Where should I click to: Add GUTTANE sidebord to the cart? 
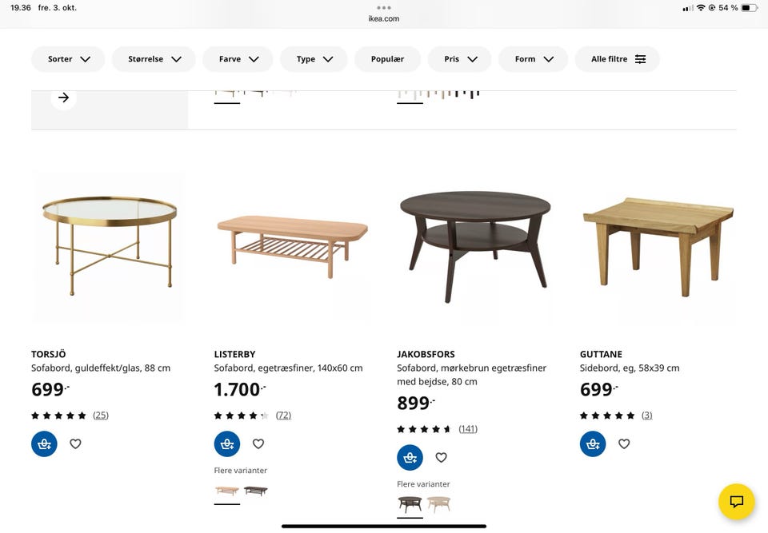[x=592, y=444]
